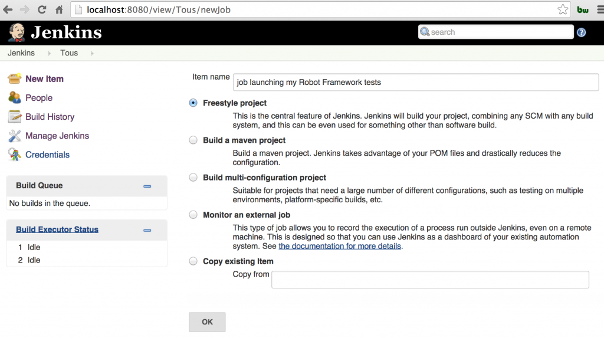Open the Jenkins breadcrumb link
Viewport: 604px width, 338px height.
[21, 53]
